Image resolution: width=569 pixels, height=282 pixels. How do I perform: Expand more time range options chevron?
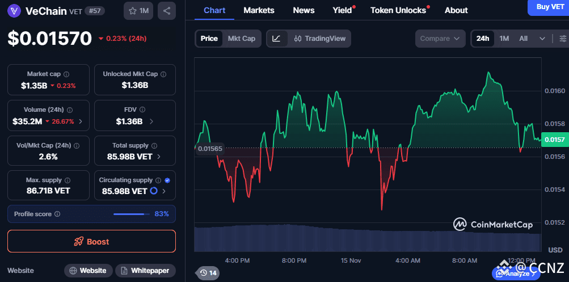click(542, 39)
